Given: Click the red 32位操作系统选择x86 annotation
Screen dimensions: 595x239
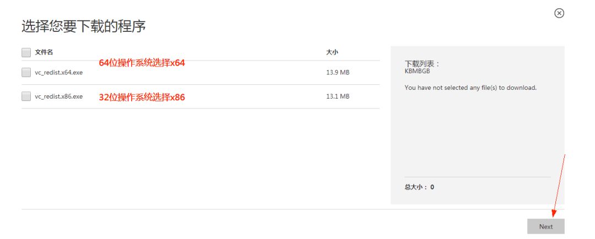Looking at the screenshot, I should (x=142, y=97).
